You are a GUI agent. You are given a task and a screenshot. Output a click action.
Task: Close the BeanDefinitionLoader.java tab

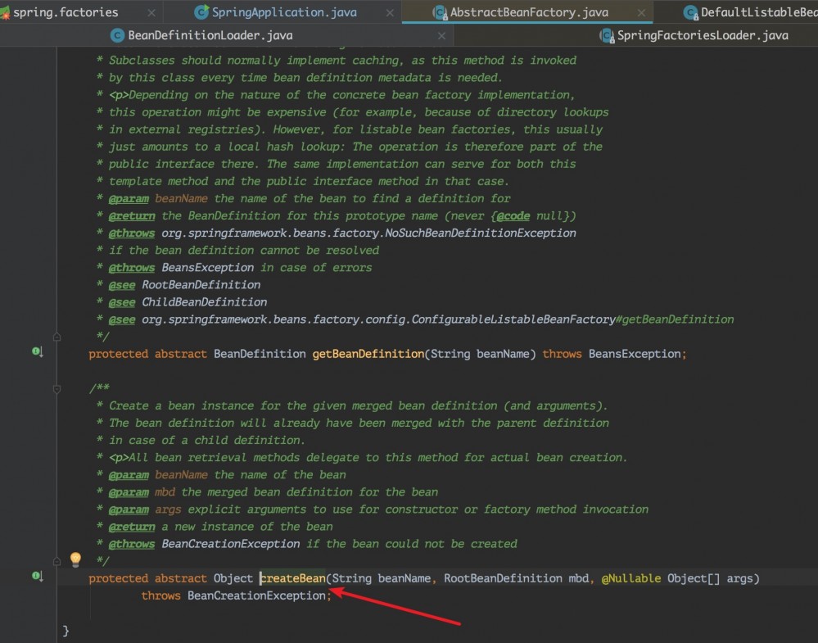point(441,35)
